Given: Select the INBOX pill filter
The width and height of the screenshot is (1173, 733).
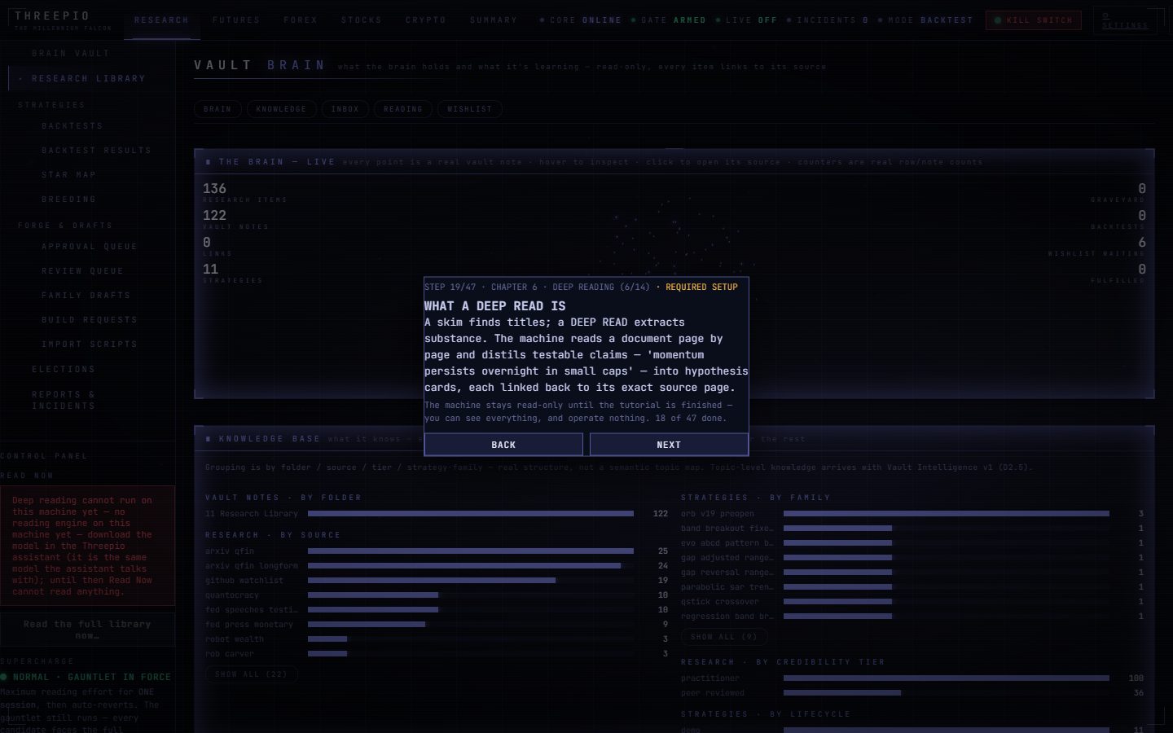Looking at the screenshot, I should [345, 109].
